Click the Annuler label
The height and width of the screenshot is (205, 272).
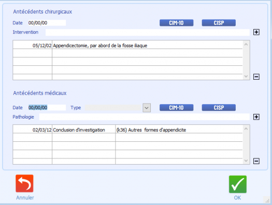click(25, 198)
